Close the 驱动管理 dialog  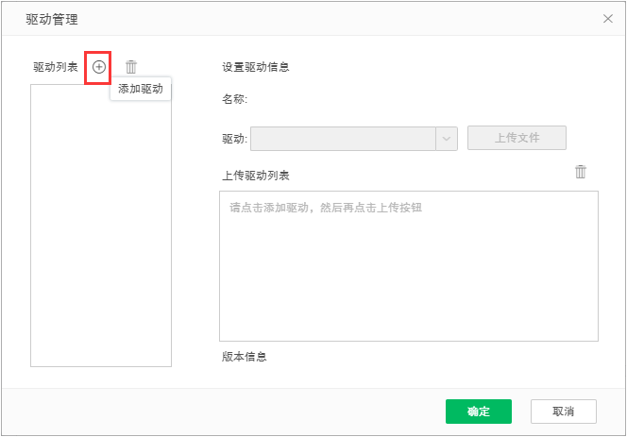coord(608,18)
